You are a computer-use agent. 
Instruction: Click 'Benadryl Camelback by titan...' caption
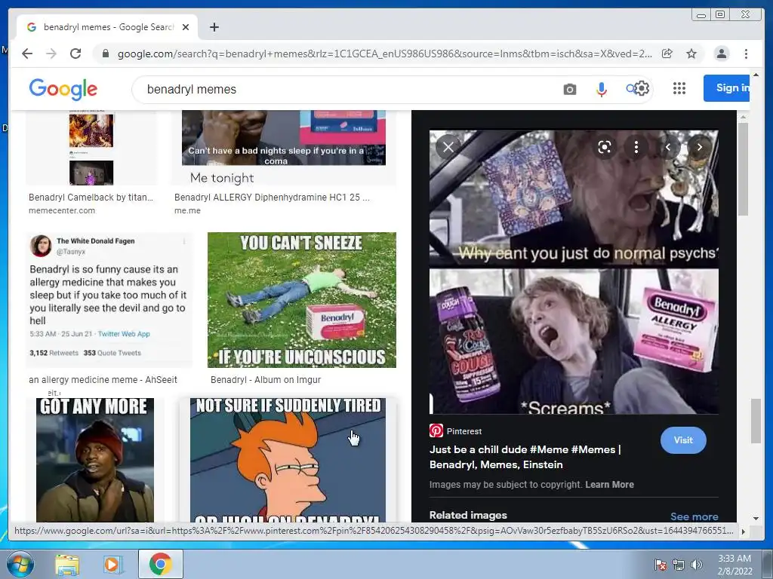click(91, 198)
